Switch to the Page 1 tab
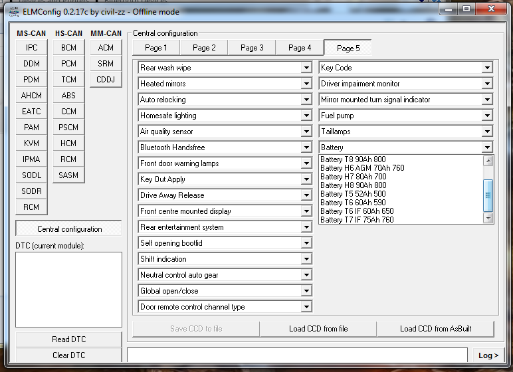The width and height of the screenshot is (513, 372). [156, 48]
